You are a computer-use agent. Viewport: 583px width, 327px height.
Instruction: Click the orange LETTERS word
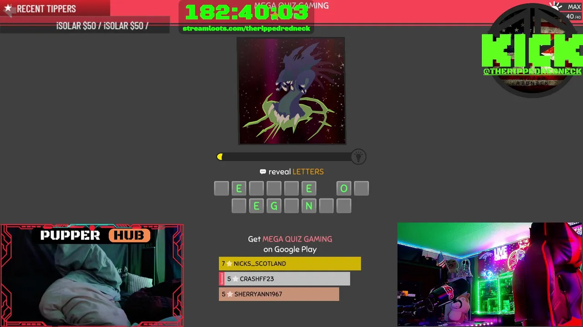pos(308,172)
